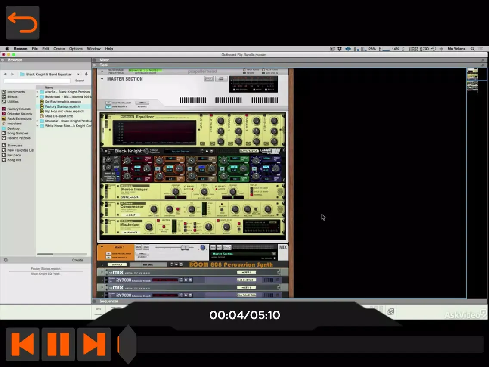Open the Create menu
489x367 pixels.
(59, 49)
